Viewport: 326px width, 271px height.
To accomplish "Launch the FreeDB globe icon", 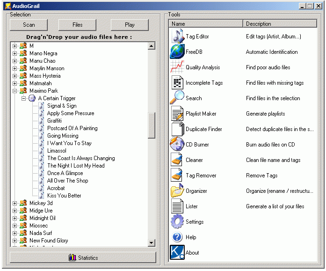I will tap(177, 52).
